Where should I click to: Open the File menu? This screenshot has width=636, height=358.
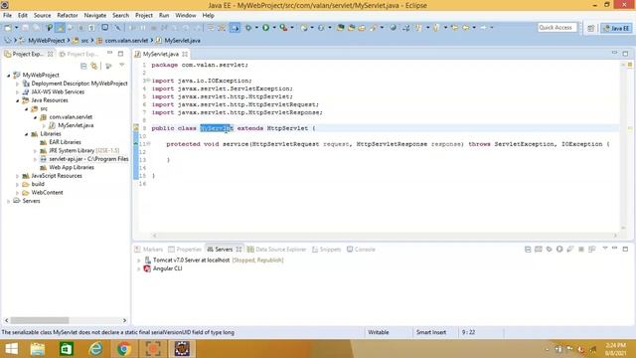[x=7, y=16]
